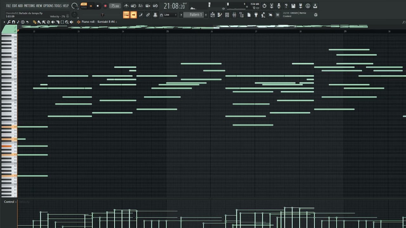Viewport: 406px width, 228px height.
Task: Toggle PAT/SONG playback mode
Action: click(84, 6)
